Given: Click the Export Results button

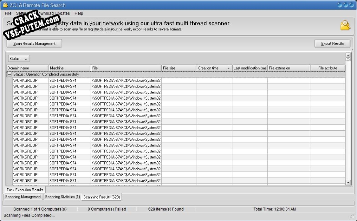Looking at the screenshot, I should click(332, 43).
